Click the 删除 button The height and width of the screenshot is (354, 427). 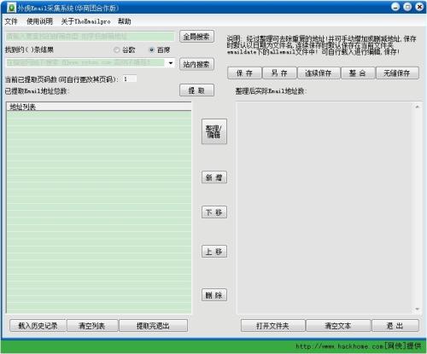(x=214, y=295)
